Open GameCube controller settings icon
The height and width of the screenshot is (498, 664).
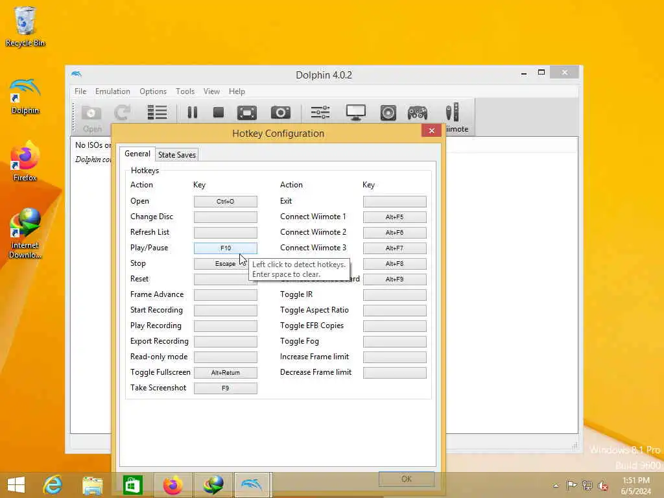pyautogui.click(x=418, y=113)
